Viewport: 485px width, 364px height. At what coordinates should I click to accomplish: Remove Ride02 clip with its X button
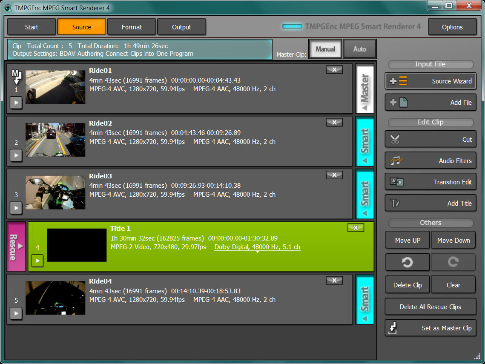pyautogui.click(x=334, y=122)
